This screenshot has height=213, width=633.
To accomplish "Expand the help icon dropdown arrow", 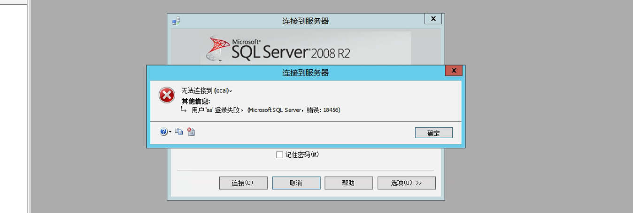I will coord(170,132).
